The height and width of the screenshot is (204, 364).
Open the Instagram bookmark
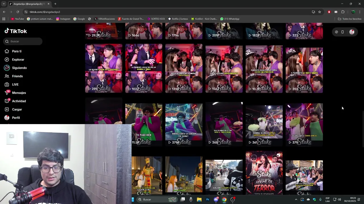click(x=63, y=19)
